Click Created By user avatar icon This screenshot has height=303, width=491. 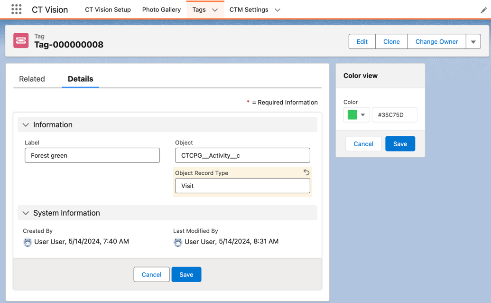[28, 242]
